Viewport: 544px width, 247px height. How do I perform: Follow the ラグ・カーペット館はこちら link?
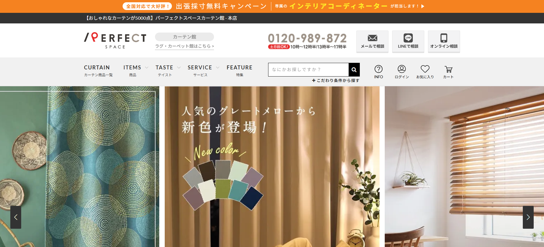184,46
